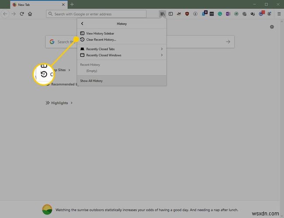
Task: Click the address bar field
Action: 96,14
